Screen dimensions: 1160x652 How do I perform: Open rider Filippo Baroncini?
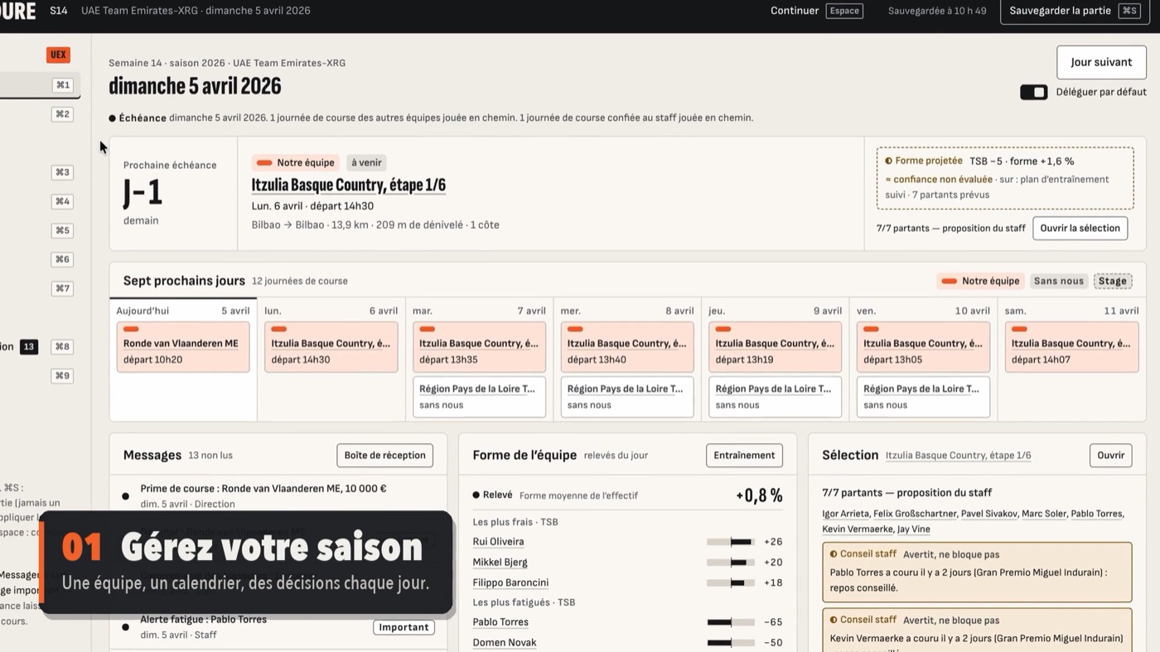(510, 582)
